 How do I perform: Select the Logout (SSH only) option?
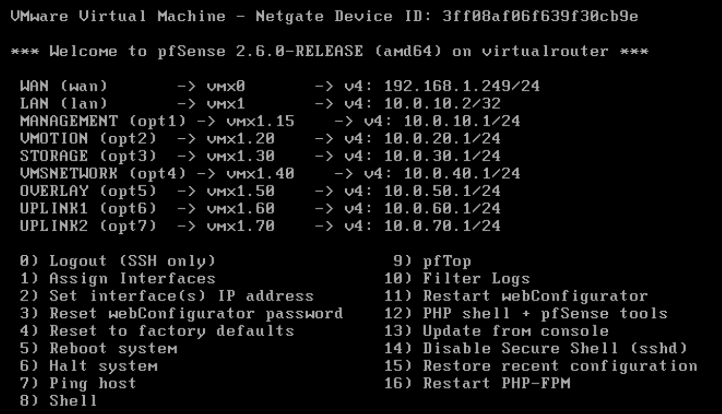(117, 262)
